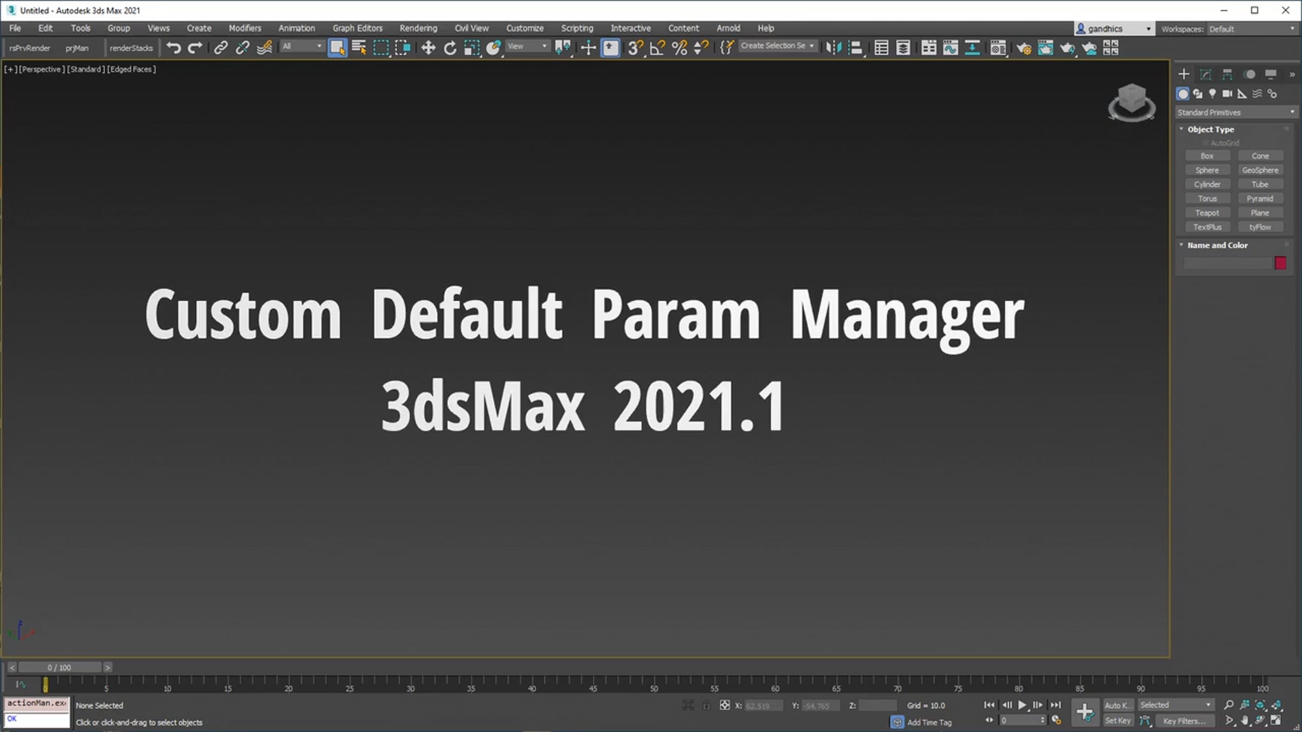Open the Standard Primitives dropdown
This screenshot has height=732, width=1302.
[x=1235, y=112]
